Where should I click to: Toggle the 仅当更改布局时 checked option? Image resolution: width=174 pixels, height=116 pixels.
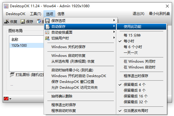(x=136, y=110)
